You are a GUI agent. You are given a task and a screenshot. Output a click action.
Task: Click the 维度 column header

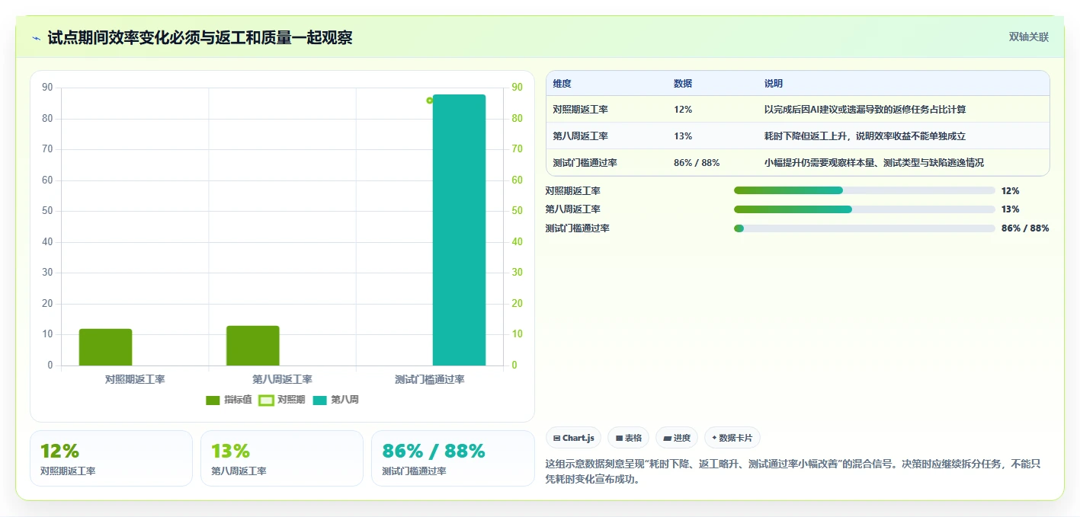coord(562,84)
